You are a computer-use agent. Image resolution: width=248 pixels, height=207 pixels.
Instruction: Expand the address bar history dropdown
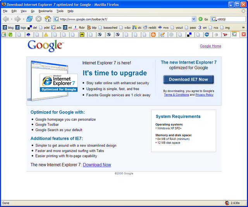pyautogui.click(x=194, y=19)
